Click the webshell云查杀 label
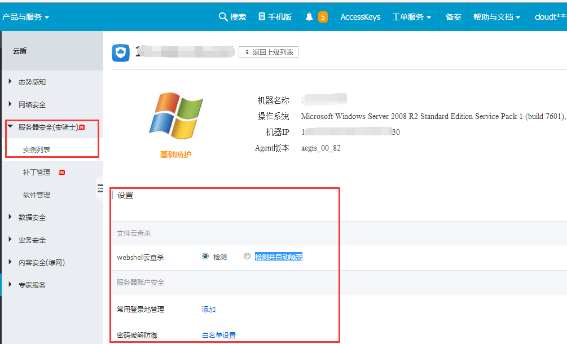 click(140, 257)
